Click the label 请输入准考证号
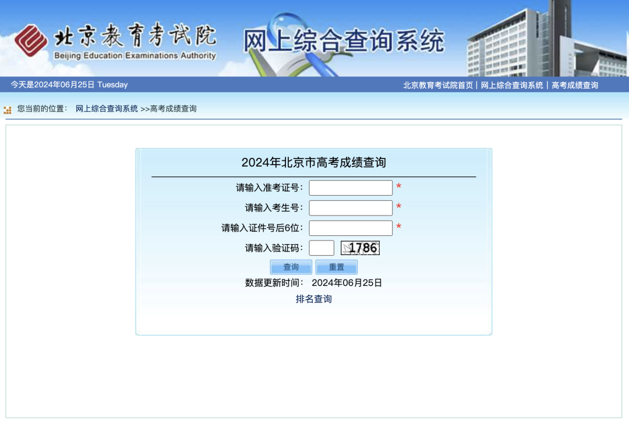Image resolution: width=629 pixels, height=431 pixels. click(x=269, y=188)
